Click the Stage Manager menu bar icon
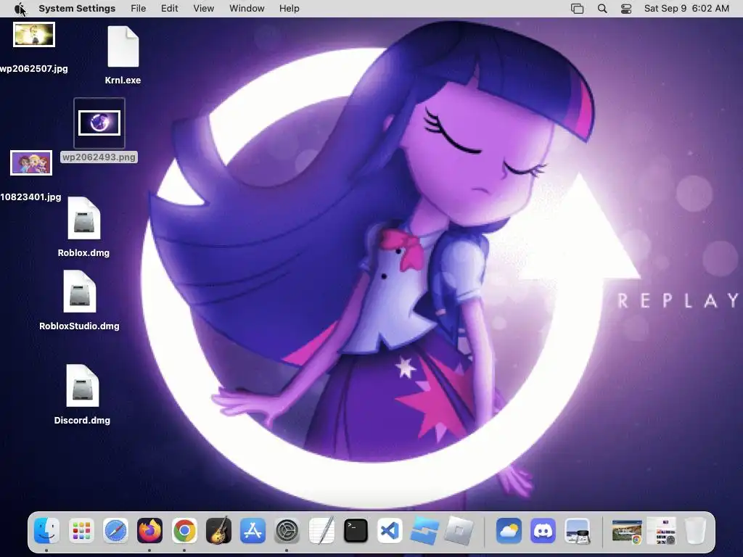 point(577,9)
